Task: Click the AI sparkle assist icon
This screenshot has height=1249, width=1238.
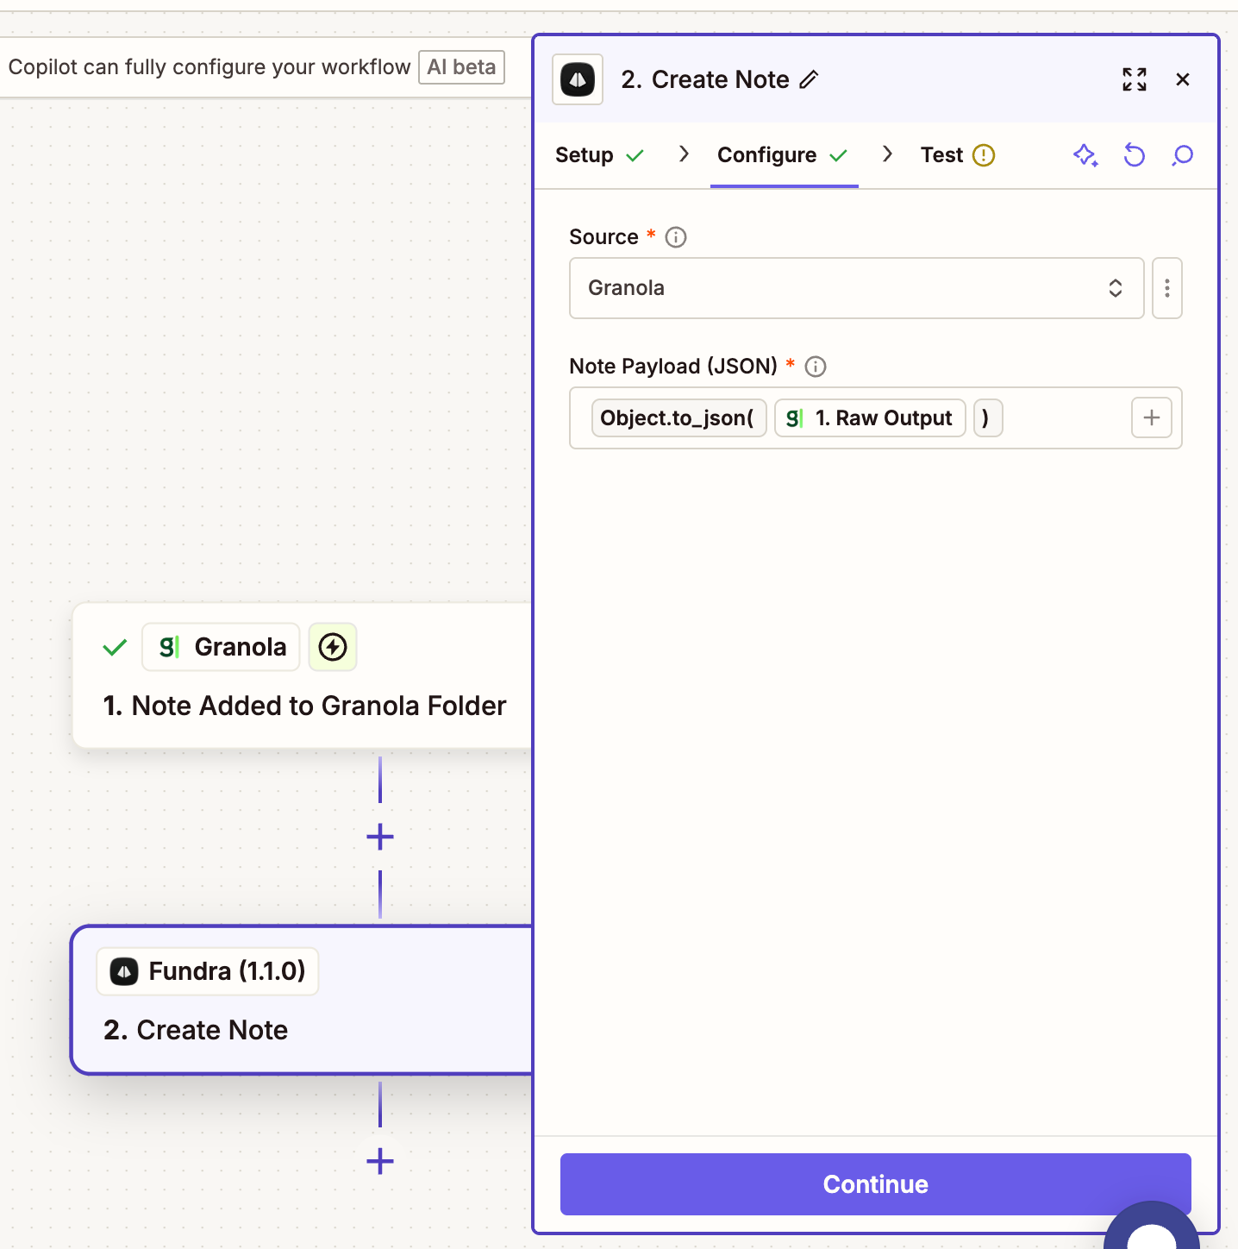Action: coord(1085,155)
